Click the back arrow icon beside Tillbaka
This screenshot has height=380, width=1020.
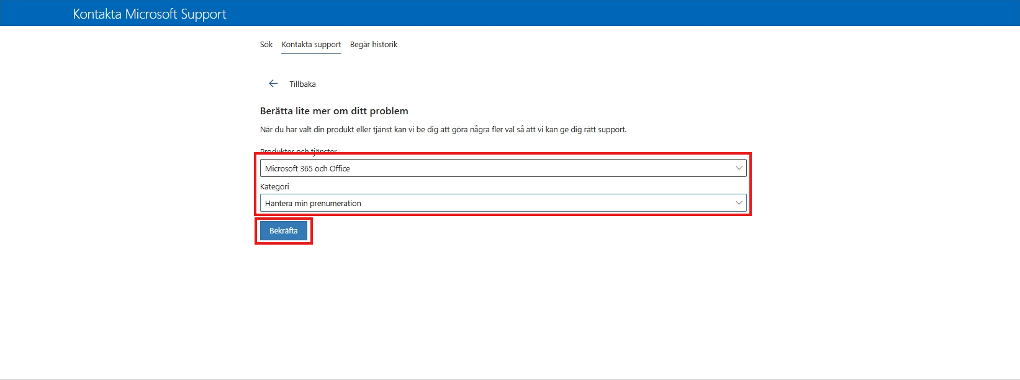click(273, 84)
